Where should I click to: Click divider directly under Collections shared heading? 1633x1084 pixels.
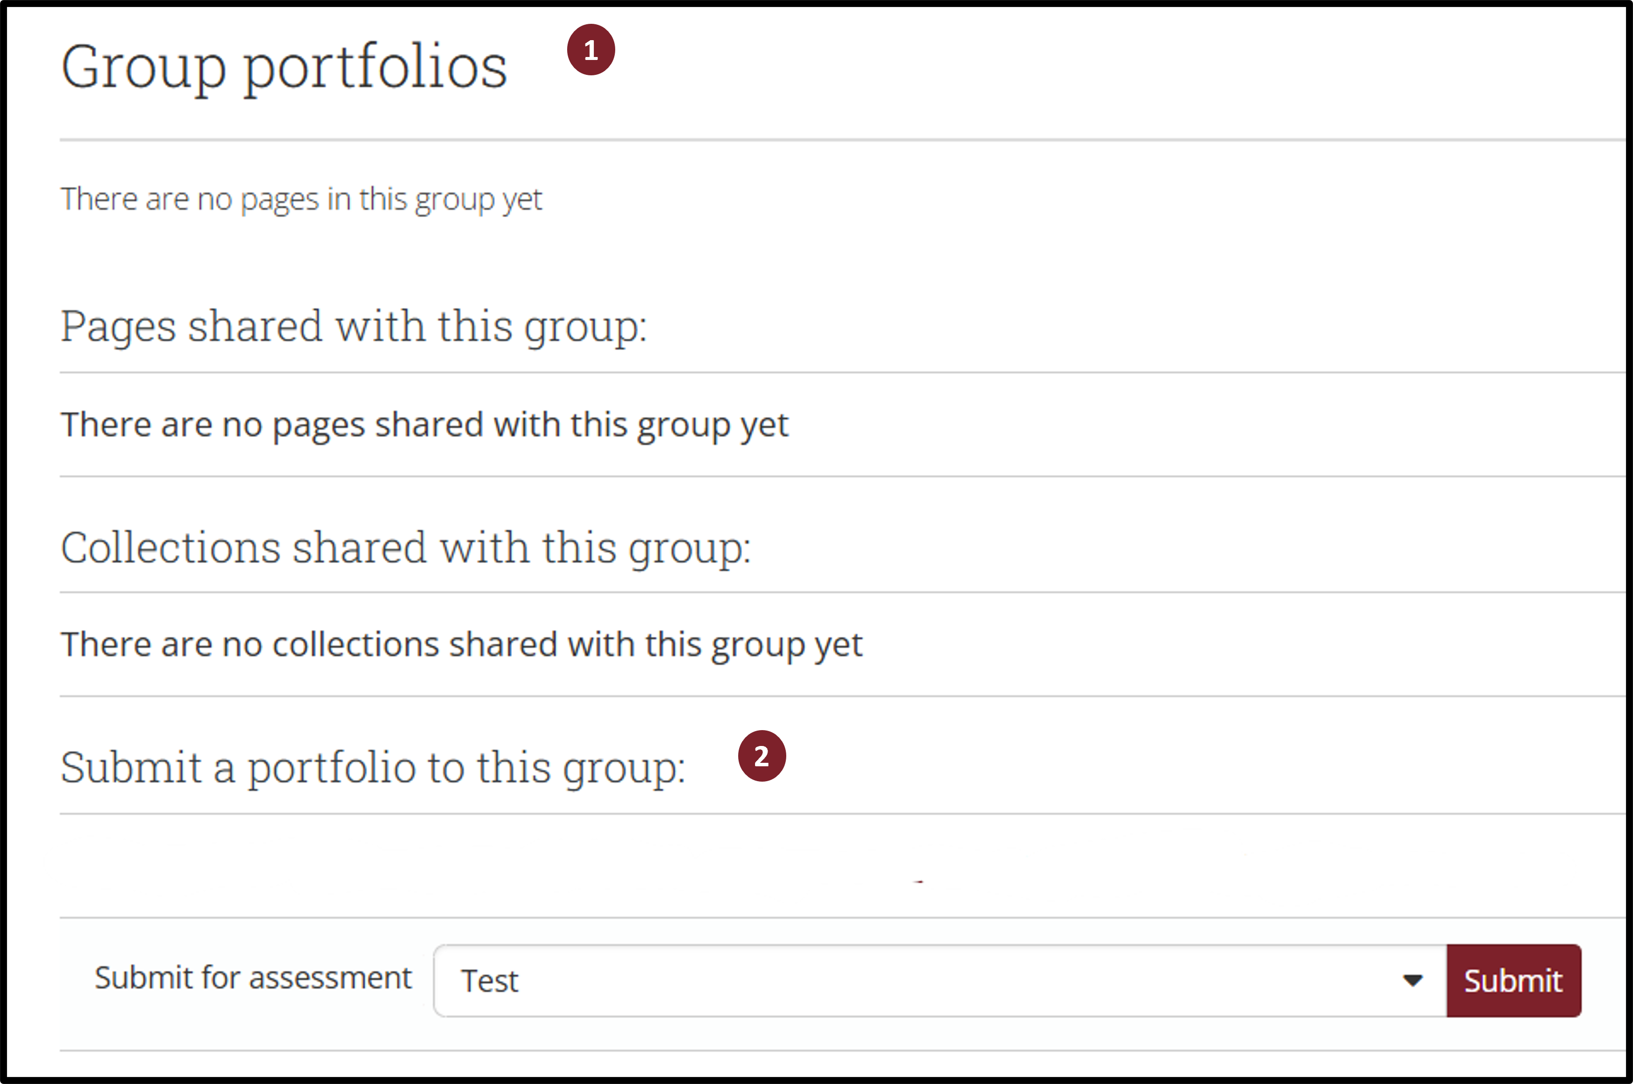pyautogui.click(x=829, y=592)
